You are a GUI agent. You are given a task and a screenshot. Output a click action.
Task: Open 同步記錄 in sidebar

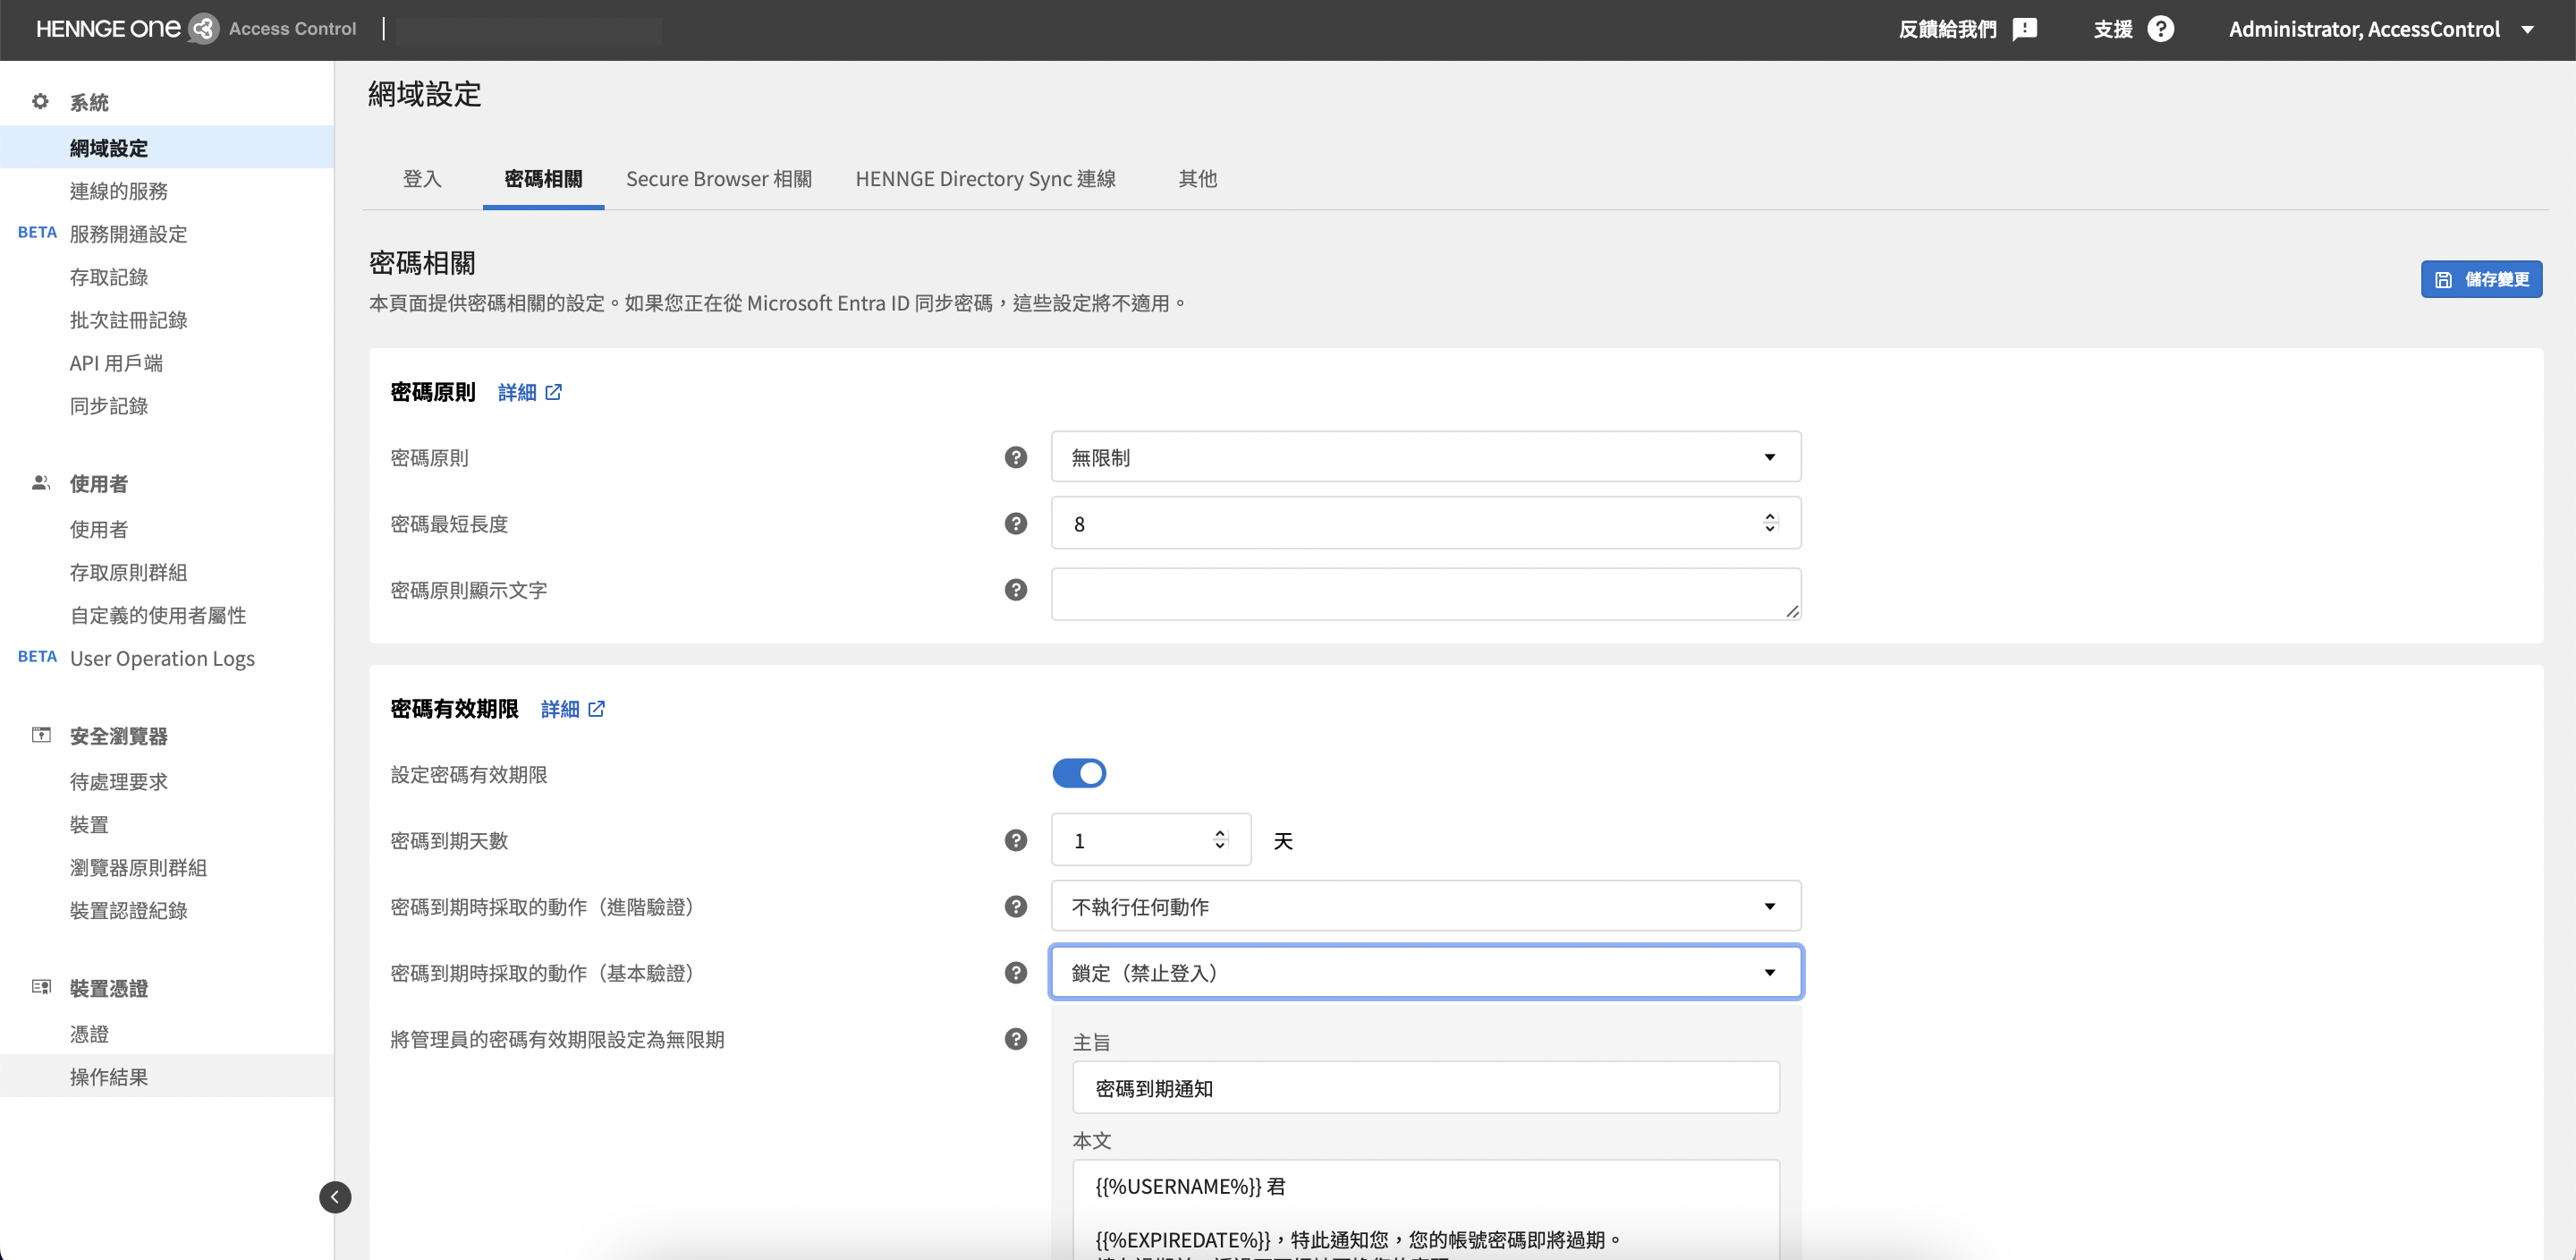109,405
